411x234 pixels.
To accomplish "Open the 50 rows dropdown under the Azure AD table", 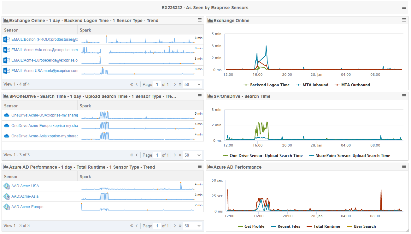I will pyautogui.click(x=192, y=226).
